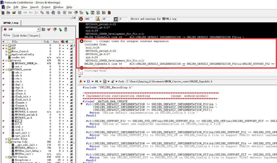Select readme.txt in file list
Viewport: 277px width, 163px height.
(18, 57)
